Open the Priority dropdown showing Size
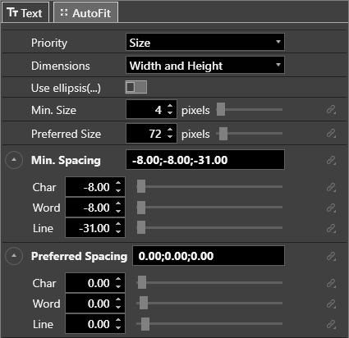Screen dimensions: 349x338 click(205, 42)
